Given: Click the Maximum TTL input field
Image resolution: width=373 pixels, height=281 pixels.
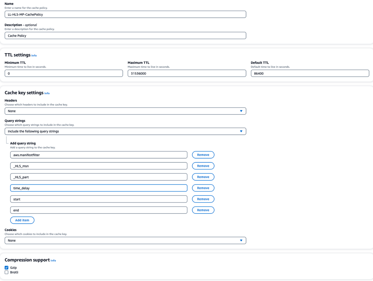Looking at the screenshot, I should (187, 73).
